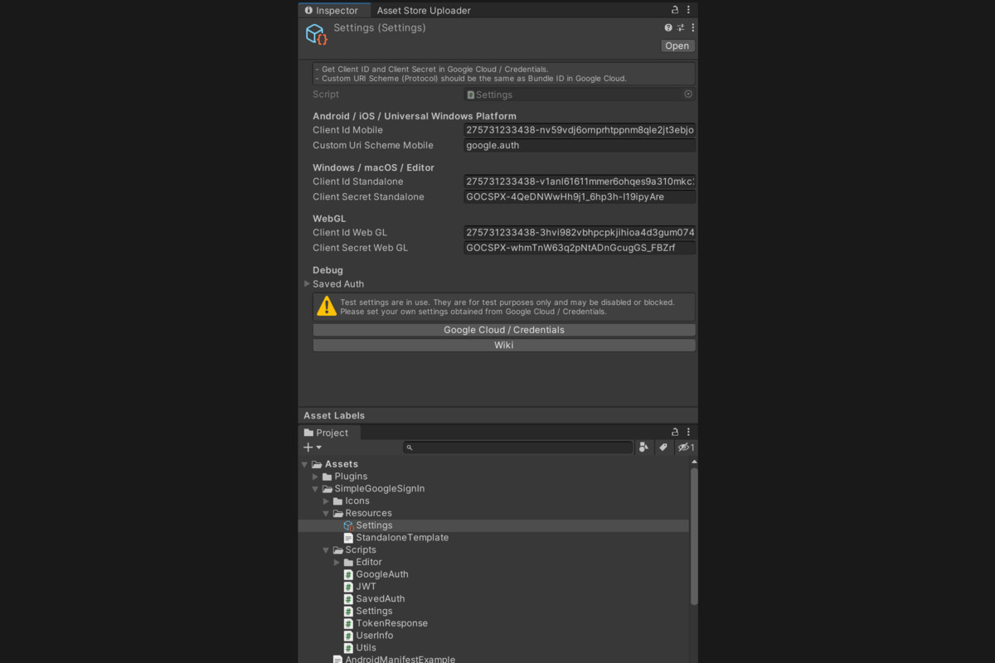Screen dimensions: 995x663
Task: Switch to the Inspector tab
Action: coord(333,11)
